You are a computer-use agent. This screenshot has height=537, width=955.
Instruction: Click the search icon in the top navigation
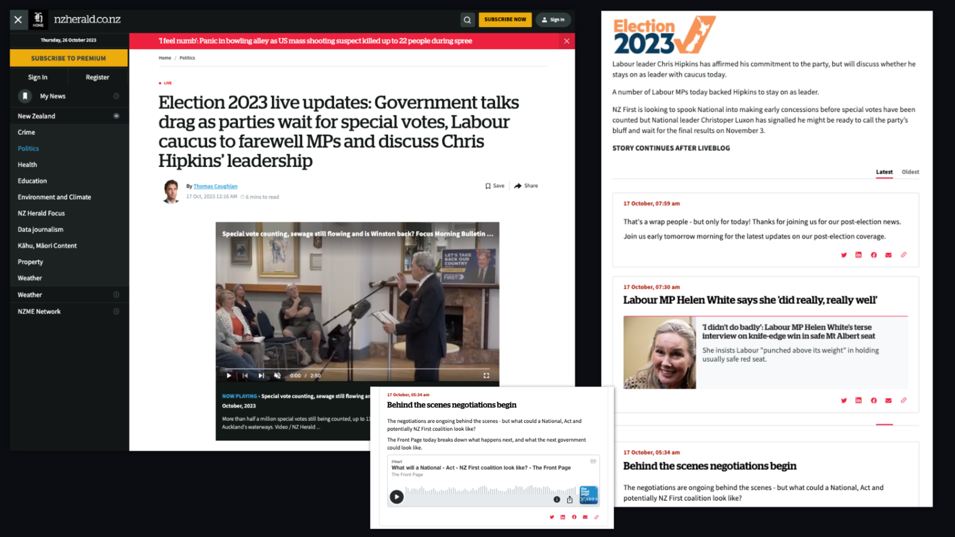point(466,19)
